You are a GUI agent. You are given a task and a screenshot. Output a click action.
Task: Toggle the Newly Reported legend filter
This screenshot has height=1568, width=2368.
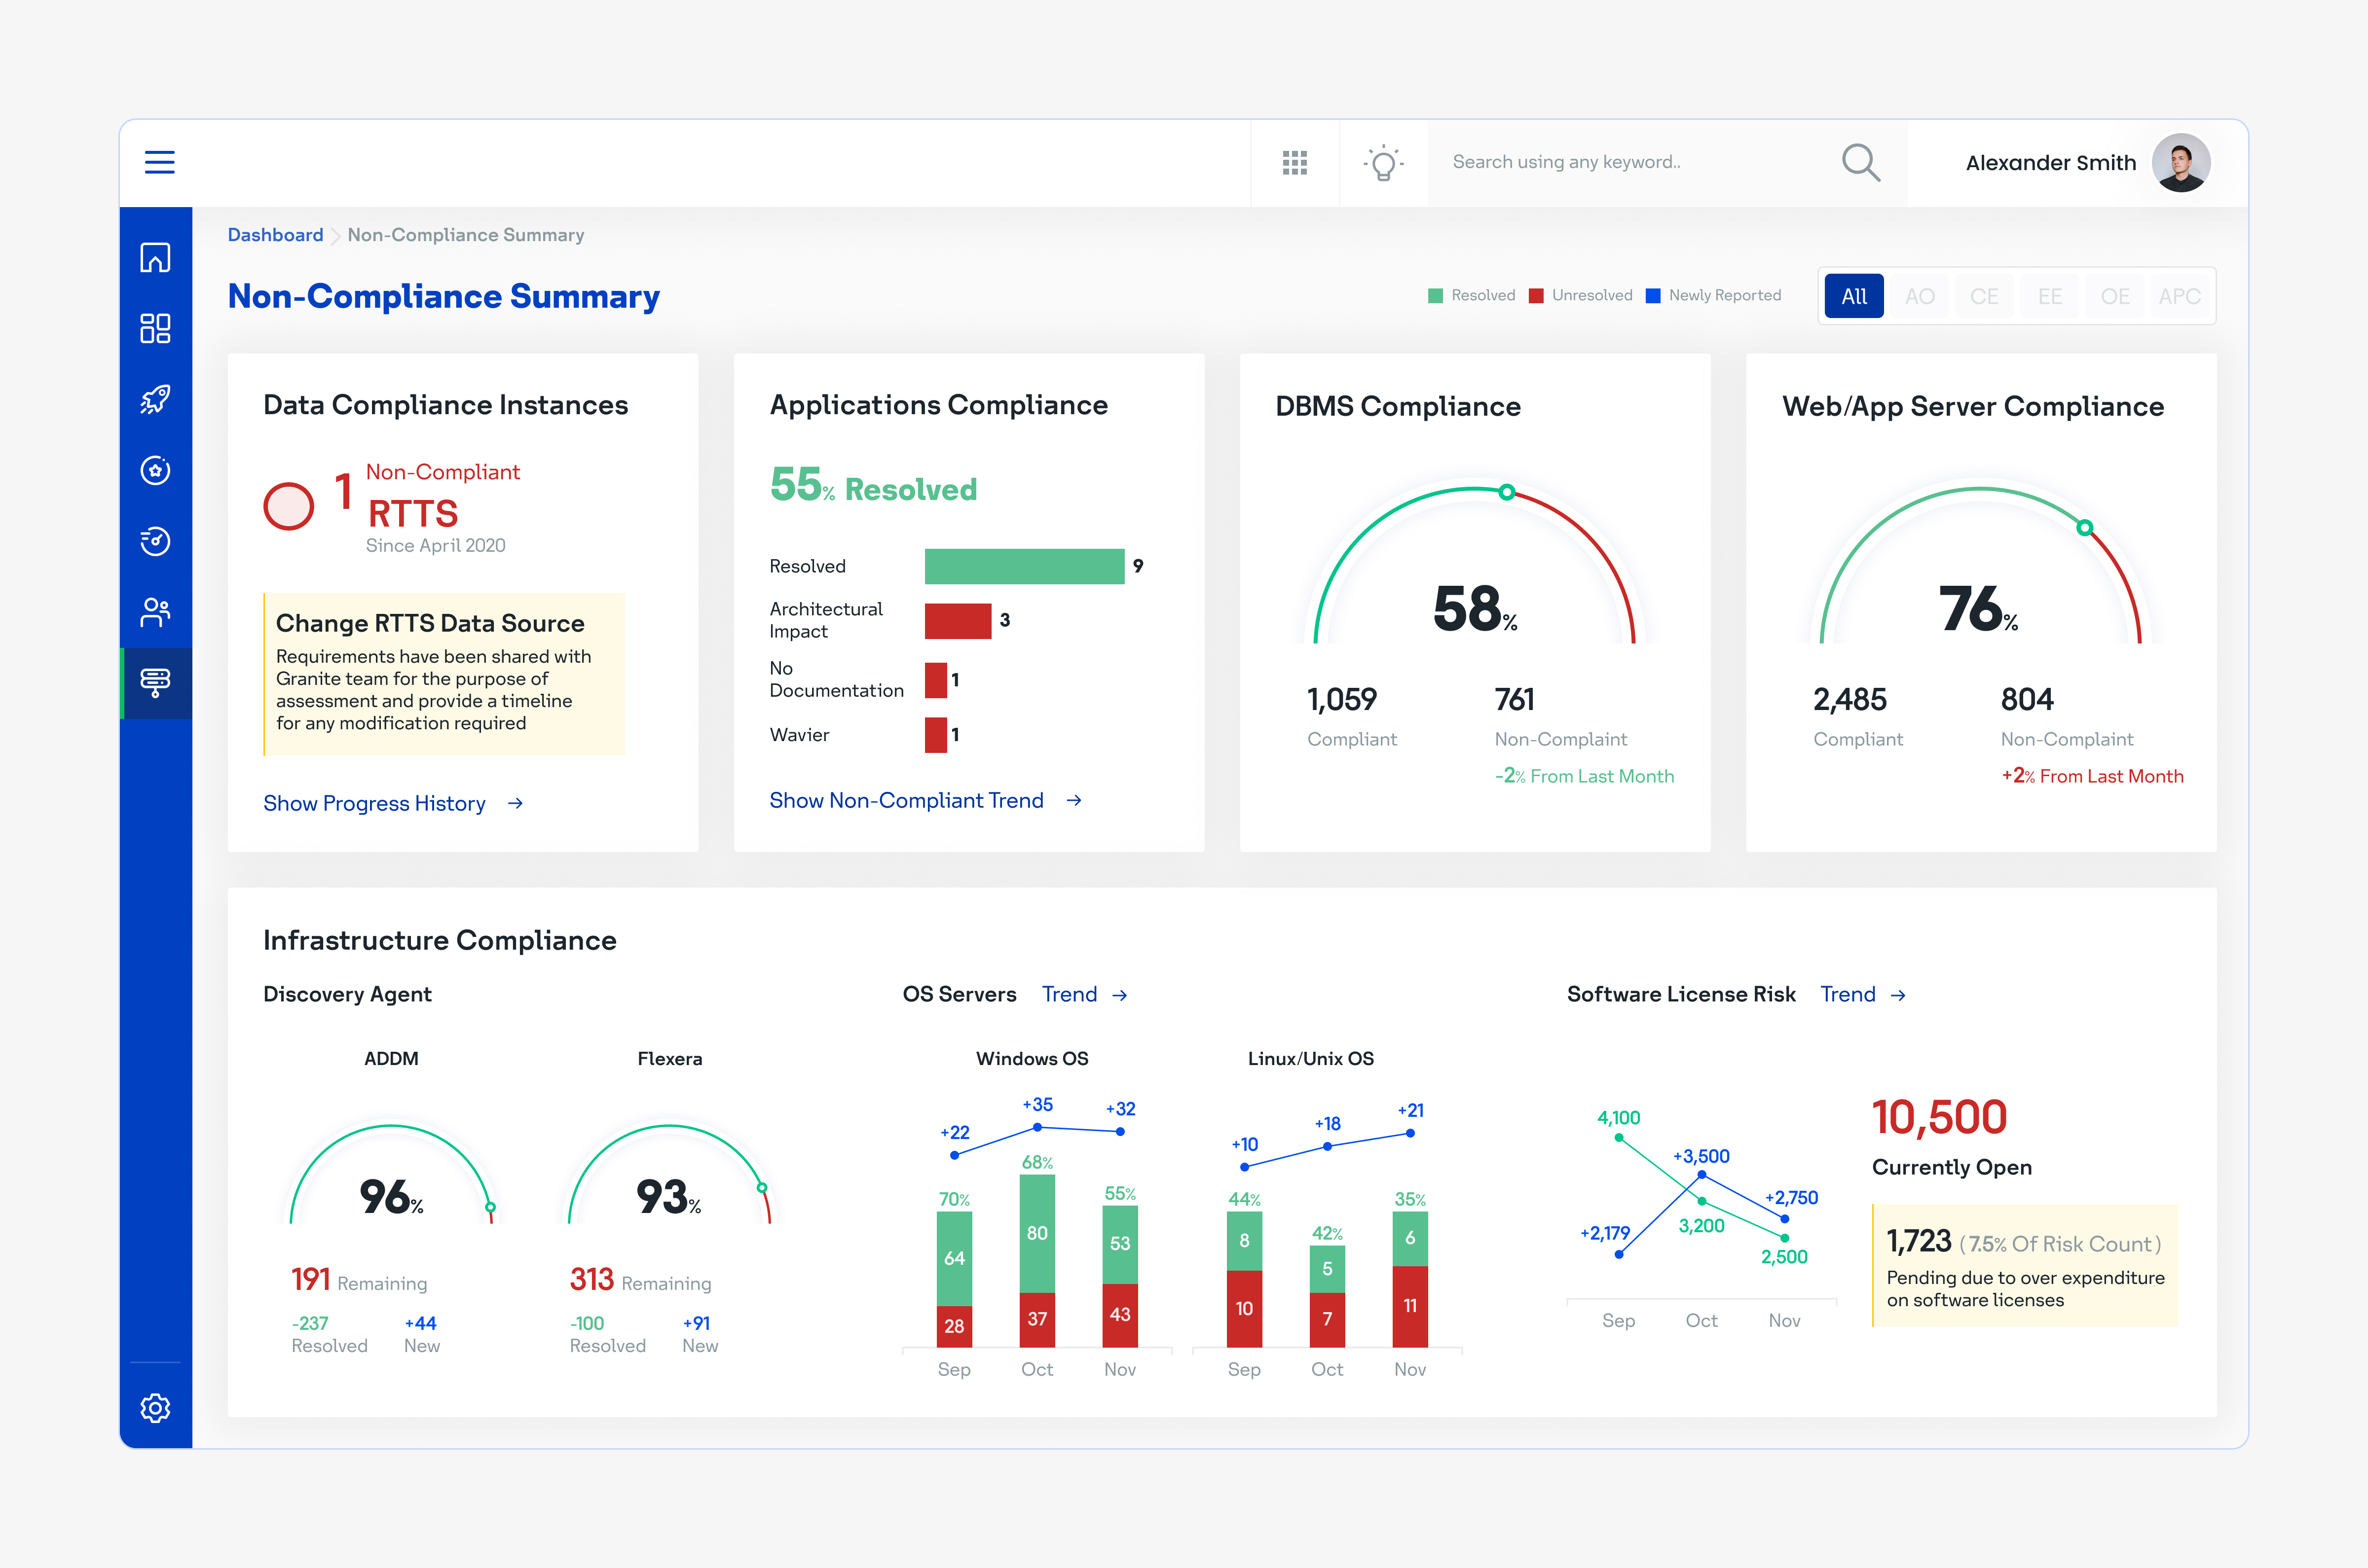tap(1714, 295)
